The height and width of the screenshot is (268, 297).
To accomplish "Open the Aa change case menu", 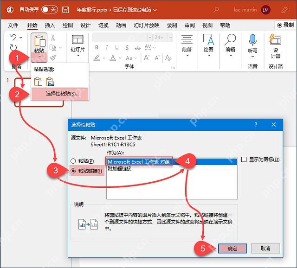I will (x=131, y=58).
